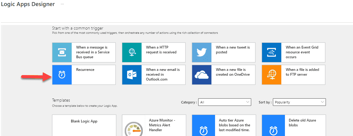Click the Recurrence alarm clock icon

tap(62, 75)
